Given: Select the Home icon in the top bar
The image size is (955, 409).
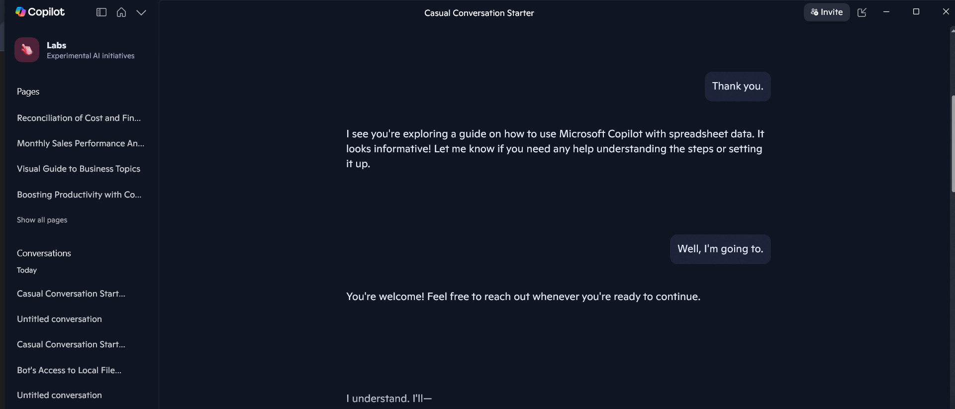Looking at the screenshot, I should (x=121, y=12).
